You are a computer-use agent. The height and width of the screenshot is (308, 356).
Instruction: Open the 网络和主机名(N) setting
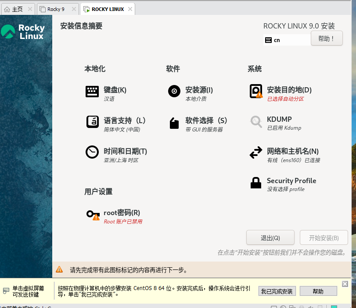click(x=293, y=151)
